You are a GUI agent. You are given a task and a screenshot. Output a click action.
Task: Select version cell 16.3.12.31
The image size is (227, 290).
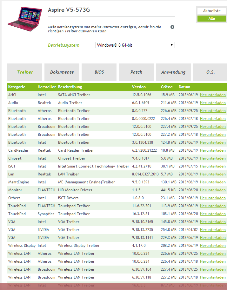(x=141, y=214)
